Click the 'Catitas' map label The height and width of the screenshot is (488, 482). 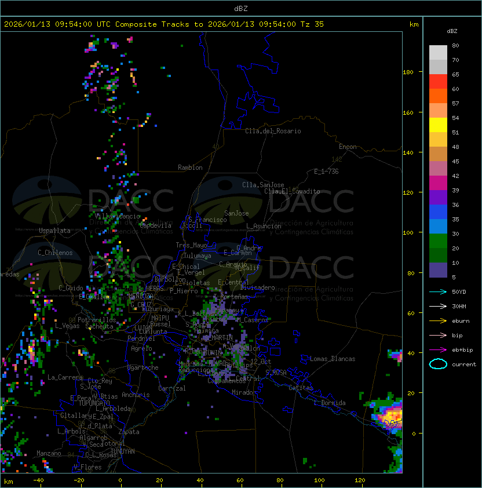[x=301, y=388]
